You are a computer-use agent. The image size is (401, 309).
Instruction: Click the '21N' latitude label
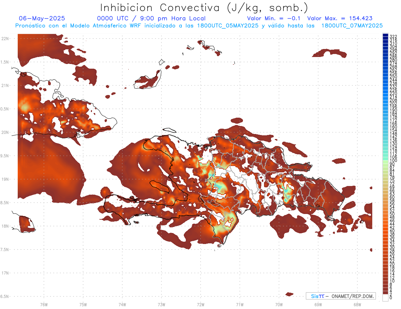click(5, 85)
